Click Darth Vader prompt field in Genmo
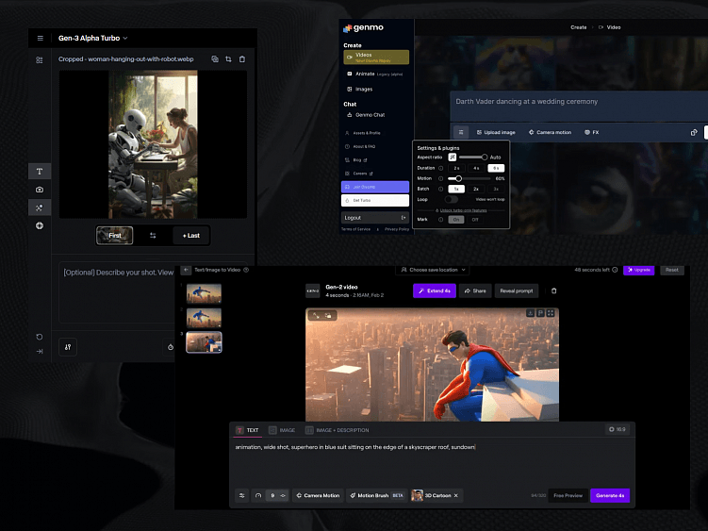 click(579, 106)
